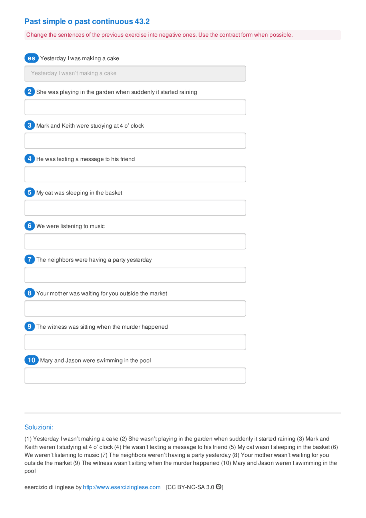
Task: Click answer field for Mark and Keith sentence
Action: (x=135, y=141)
